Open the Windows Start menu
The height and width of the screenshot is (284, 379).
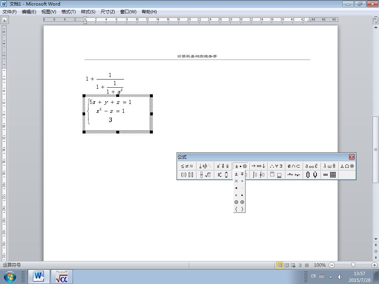[x=10, y=277]
